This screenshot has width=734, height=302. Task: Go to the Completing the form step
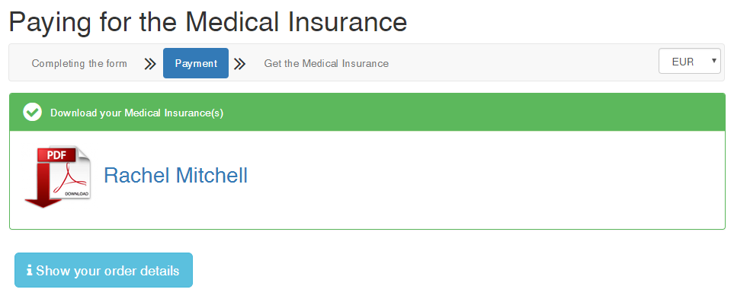(x=79, y=64)
